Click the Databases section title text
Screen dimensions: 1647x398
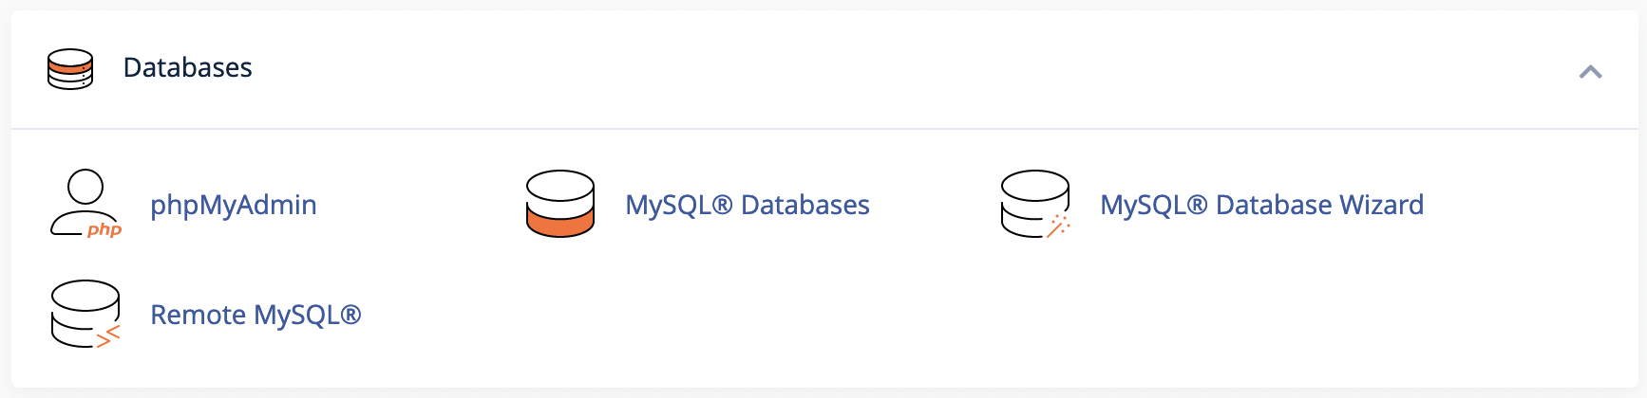click(x=188, y=68)
